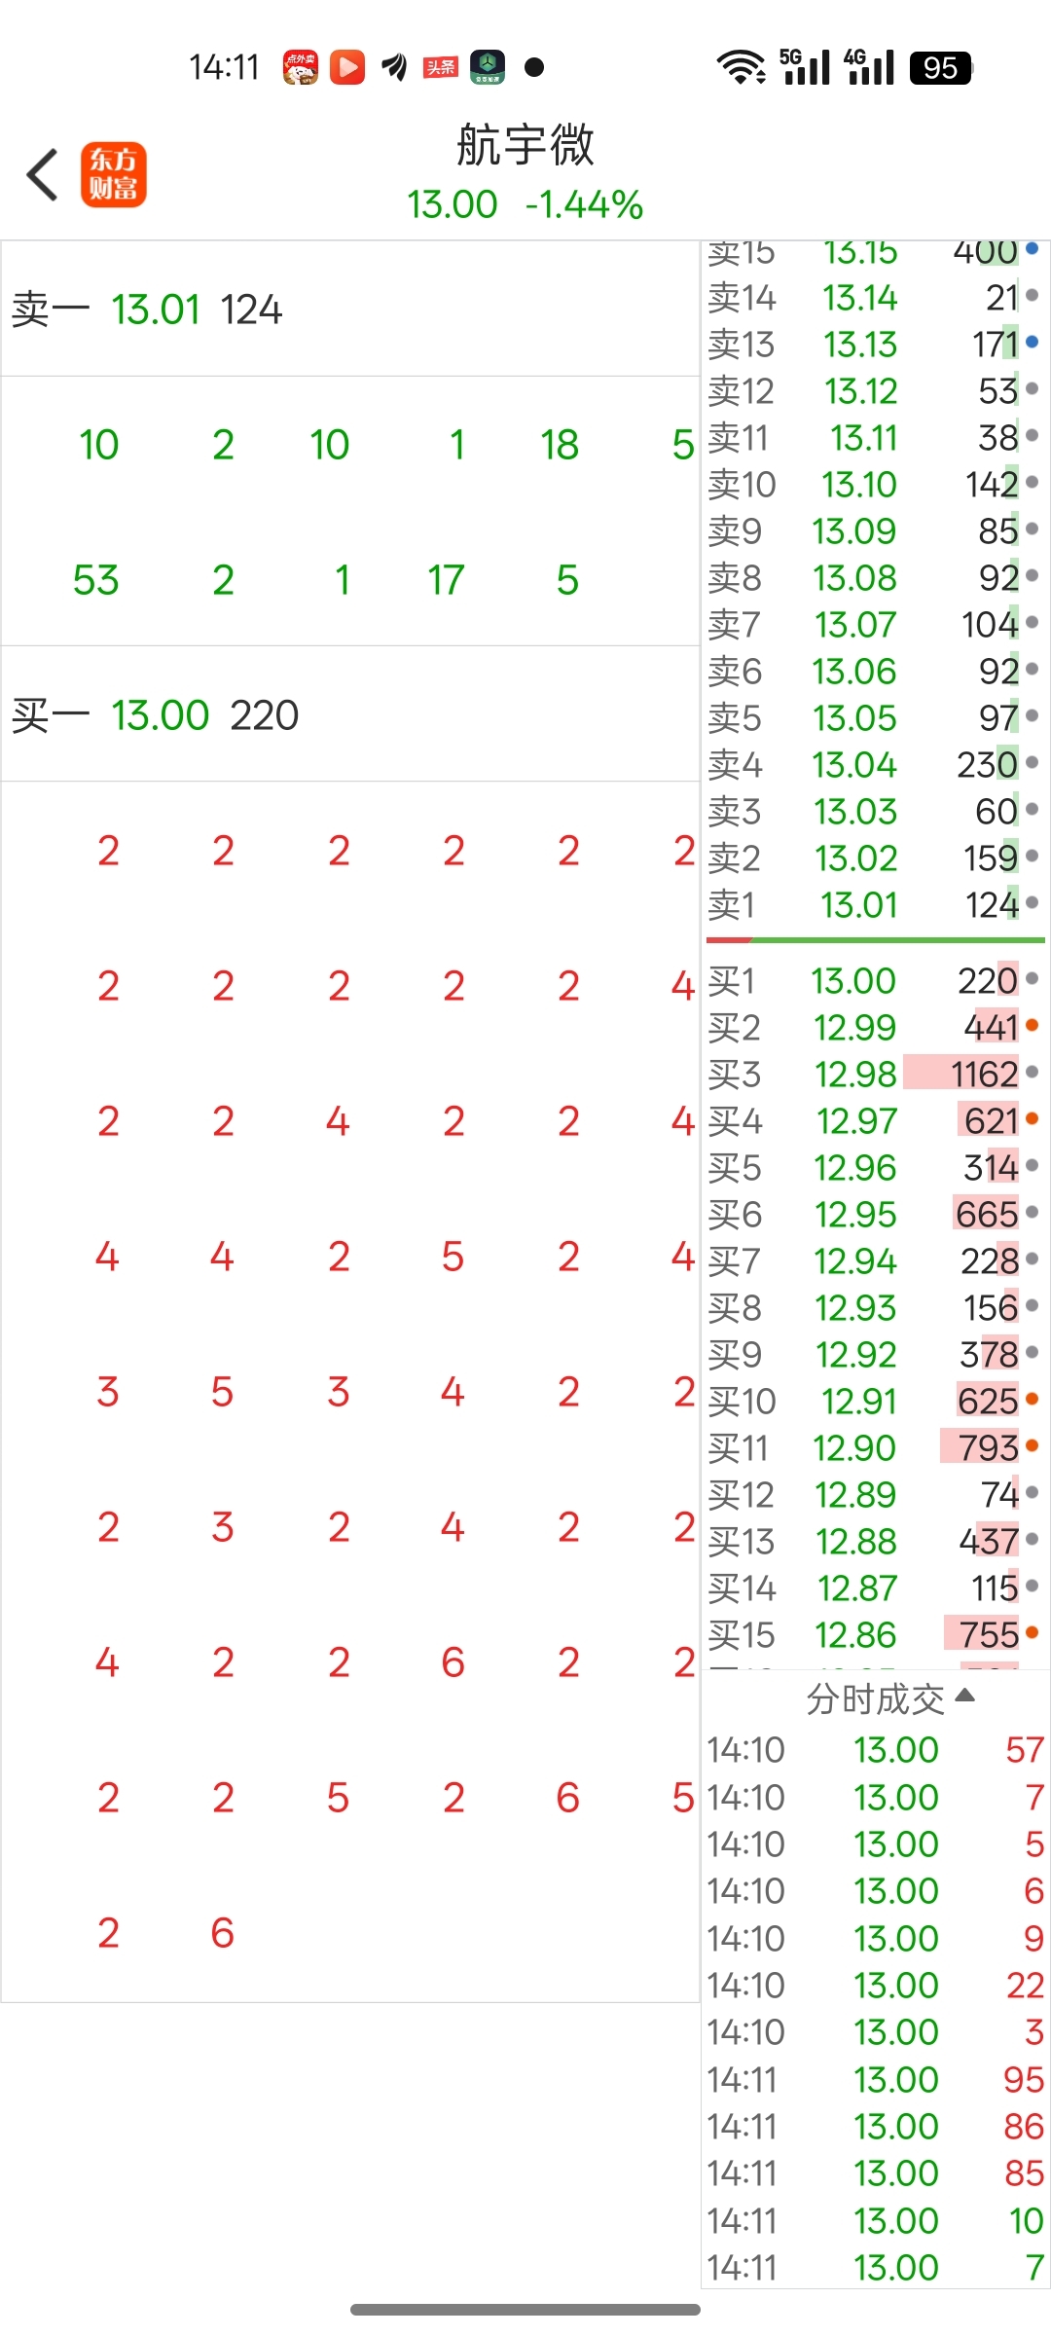1051x2336 pixels.
Task: Select the 买3 12.98 order row
Action: (x=874, y=1075)
